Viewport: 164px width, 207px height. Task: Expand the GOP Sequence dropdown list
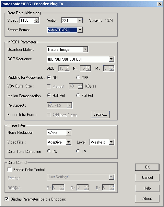[111, 59]
